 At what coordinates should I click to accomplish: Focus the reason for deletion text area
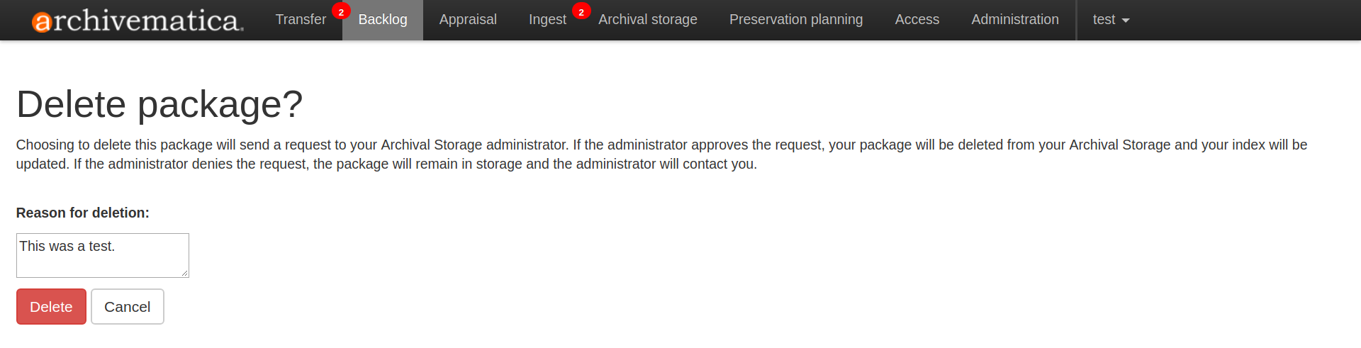(102, 255)
